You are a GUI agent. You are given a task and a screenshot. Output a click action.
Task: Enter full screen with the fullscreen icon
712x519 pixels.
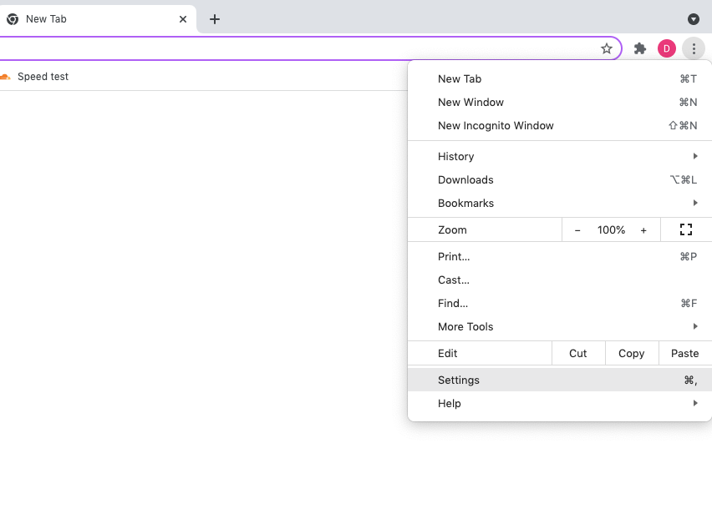pyautogui.click(x=686, y=229)
